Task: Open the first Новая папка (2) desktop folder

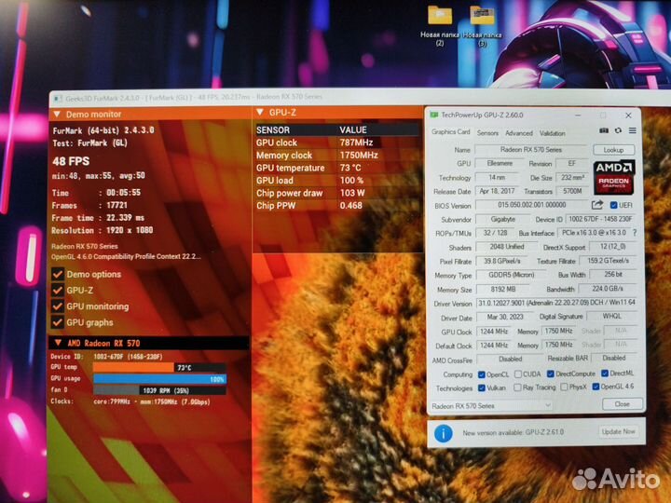Action: [440, 26]
